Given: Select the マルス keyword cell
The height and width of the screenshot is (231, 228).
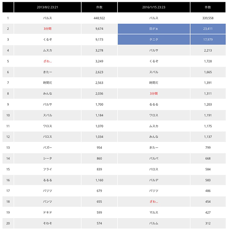Looking at the screenshot, I should [x=154, y=212].
